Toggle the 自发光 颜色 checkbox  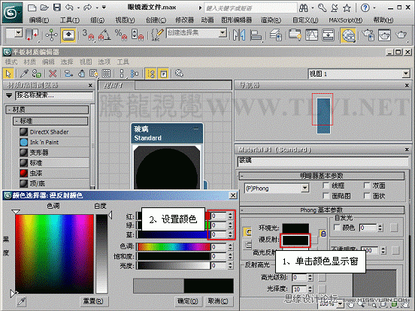pyautogui.click(x=337, y=228)
